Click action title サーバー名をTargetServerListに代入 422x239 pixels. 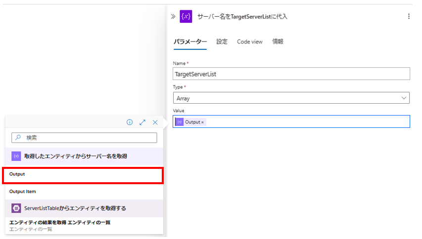click(242, 17)
